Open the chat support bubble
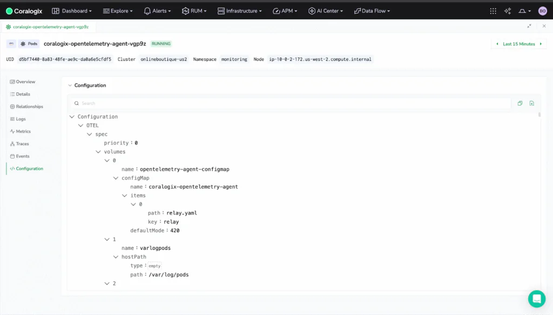Viewport: 553px width, 315px height. point(536,299)
